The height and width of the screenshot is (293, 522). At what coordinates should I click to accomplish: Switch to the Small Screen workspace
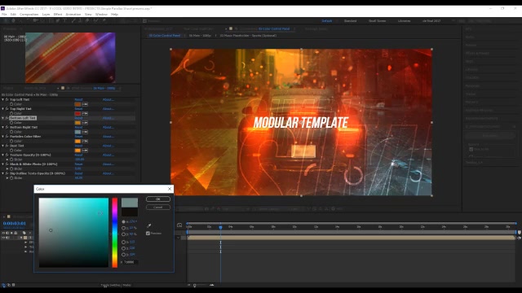(x=377, y=21)
